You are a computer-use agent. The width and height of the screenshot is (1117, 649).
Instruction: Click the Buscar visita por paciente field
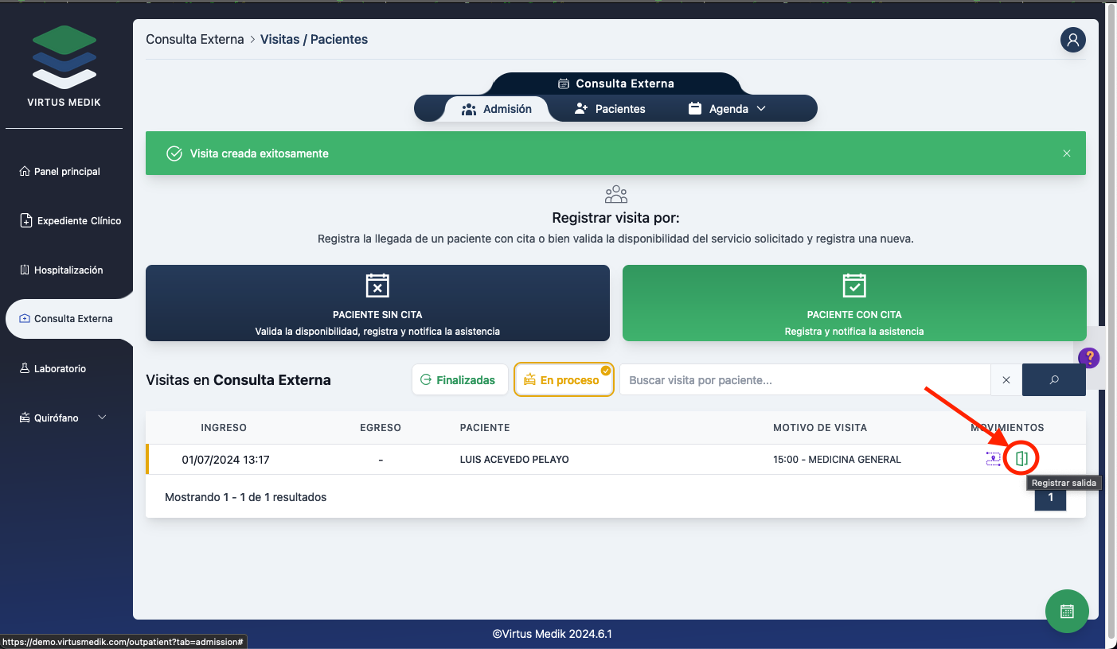(x=804, y=380)
